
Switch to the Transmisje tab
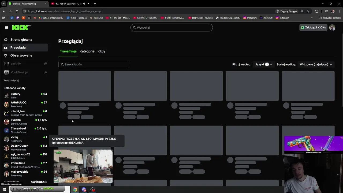click(x=68, y=51)
